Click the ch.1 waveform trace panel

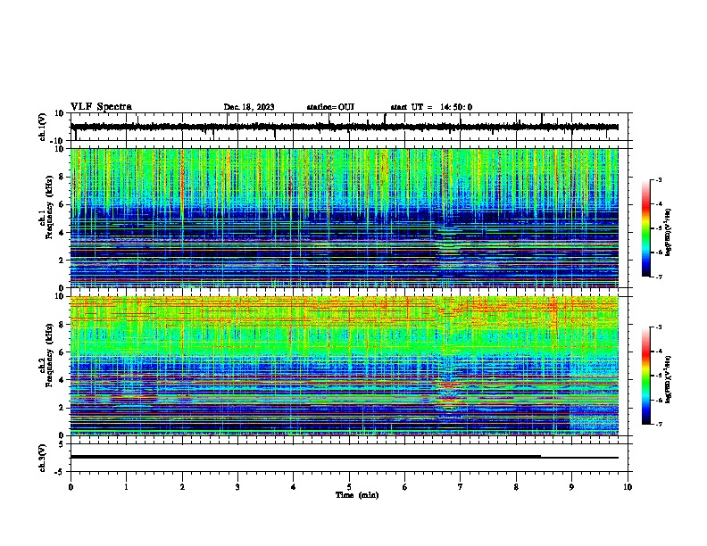349,127
